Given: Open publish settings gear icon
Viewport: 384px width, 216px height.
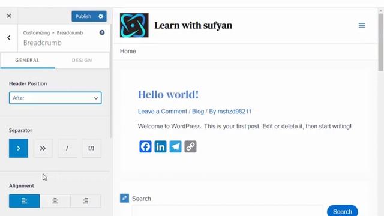Looking at the screenshot, I should click(x=101, y=16).
